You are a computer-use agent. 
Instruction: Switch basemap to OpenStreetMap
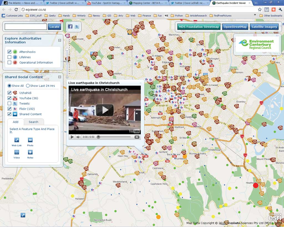point(235,27)
